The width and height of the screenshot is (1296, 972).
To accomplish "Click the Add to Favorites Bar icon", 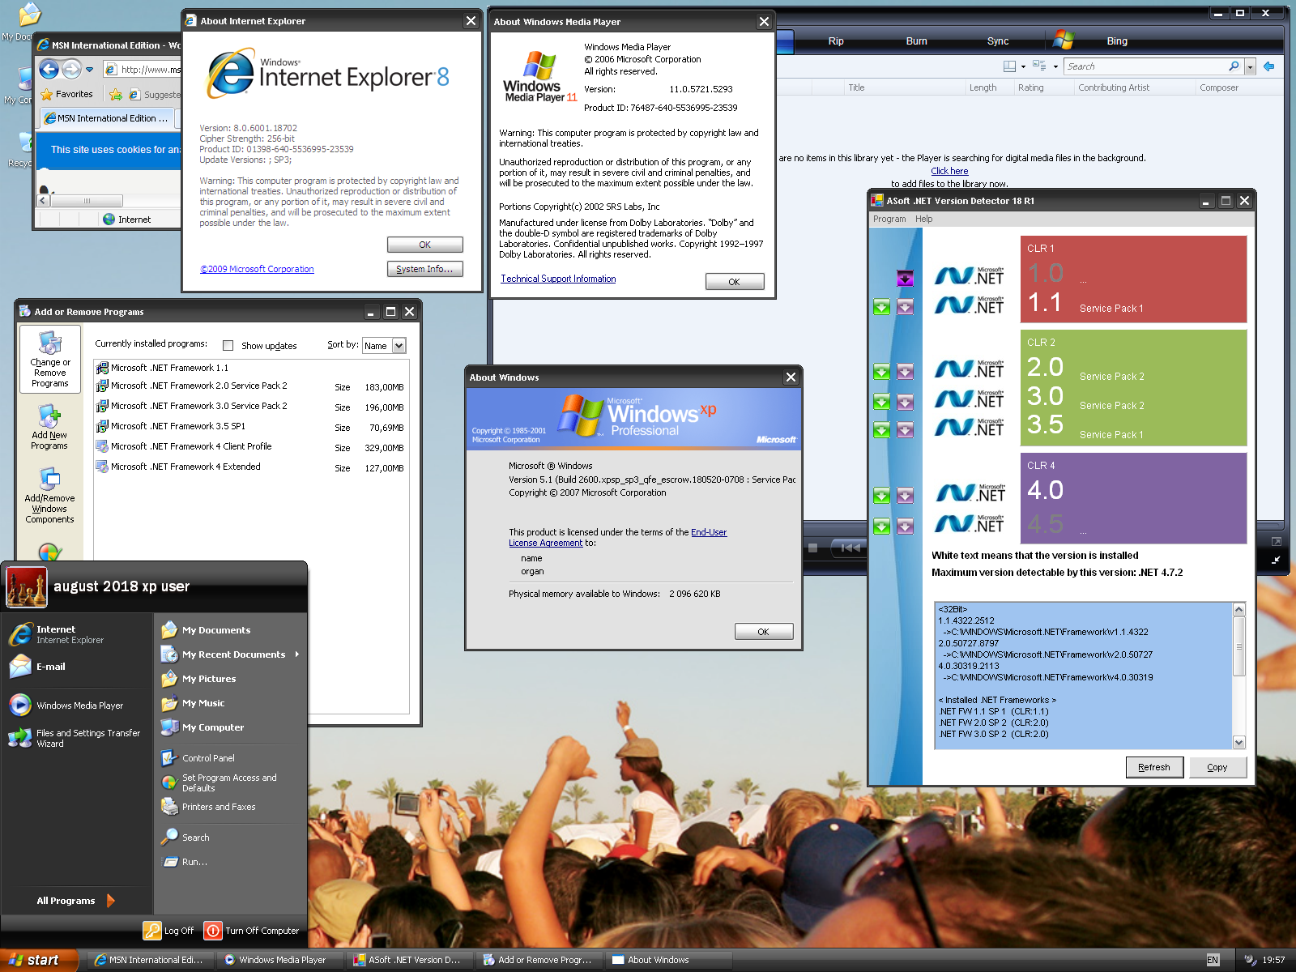I will [116, 94].
